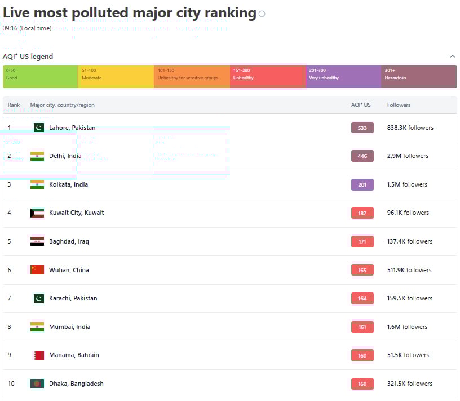Click the Followers column header

399,105
